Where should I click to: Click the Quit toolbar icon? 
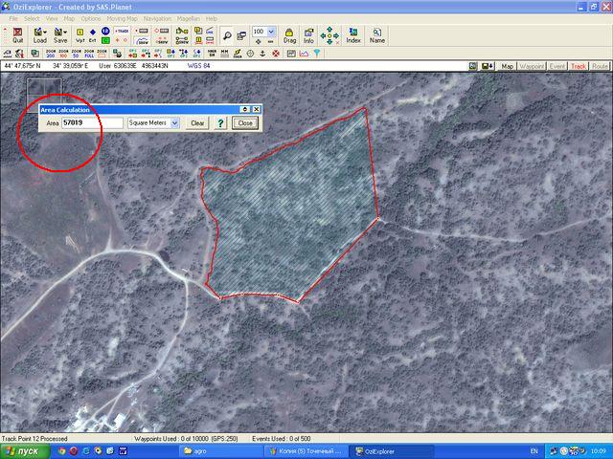pyautogui.click(x=18, y=35)
